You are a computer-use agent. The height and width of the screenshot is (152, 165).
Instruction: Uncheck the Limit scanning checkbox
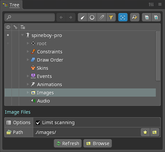tap(38, 123)
